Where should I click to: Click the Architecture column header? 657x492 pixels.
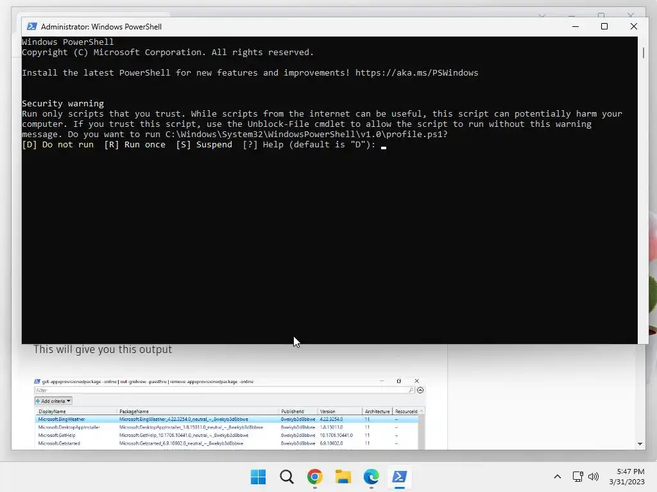click(x=377, y=411)
